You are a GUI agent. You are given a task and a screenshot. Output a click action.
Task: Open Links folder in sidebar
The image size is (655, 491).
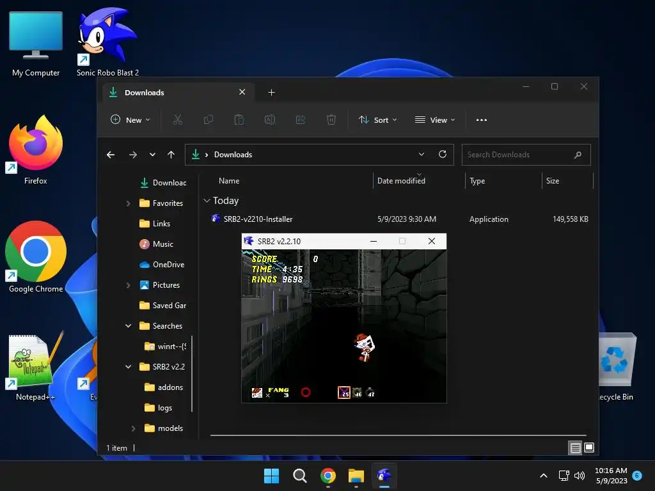pos(155,224)
